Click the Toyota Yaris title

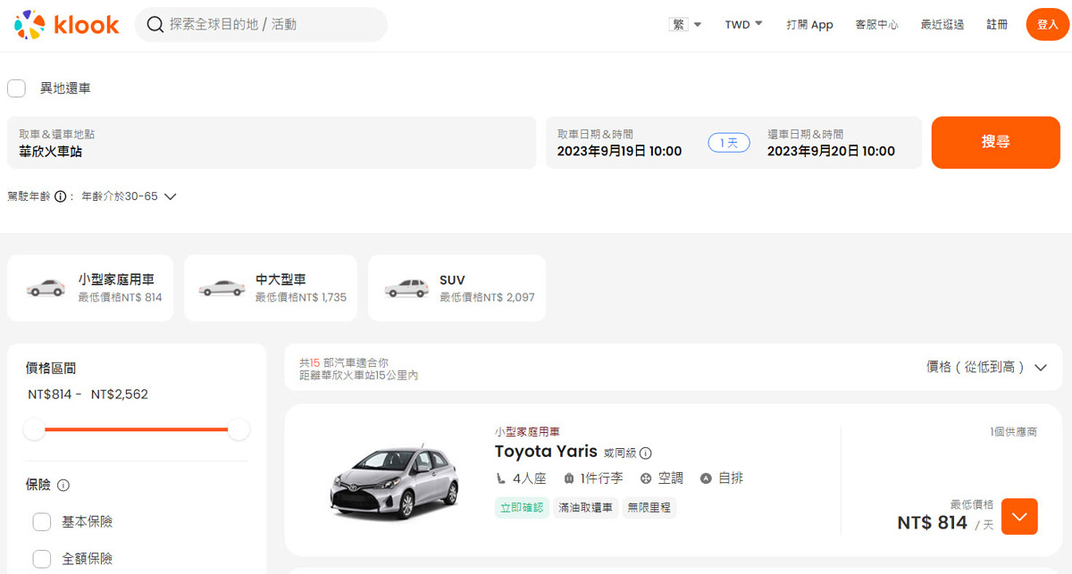click(x=546, y=452)
